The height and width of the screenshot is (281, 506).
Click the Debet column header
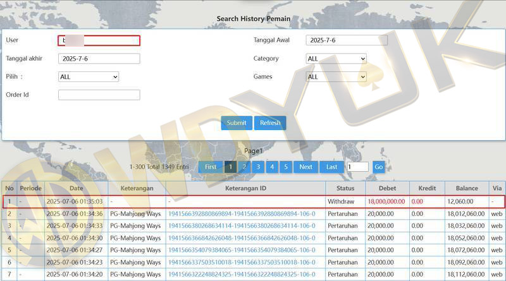click(387, 188)
